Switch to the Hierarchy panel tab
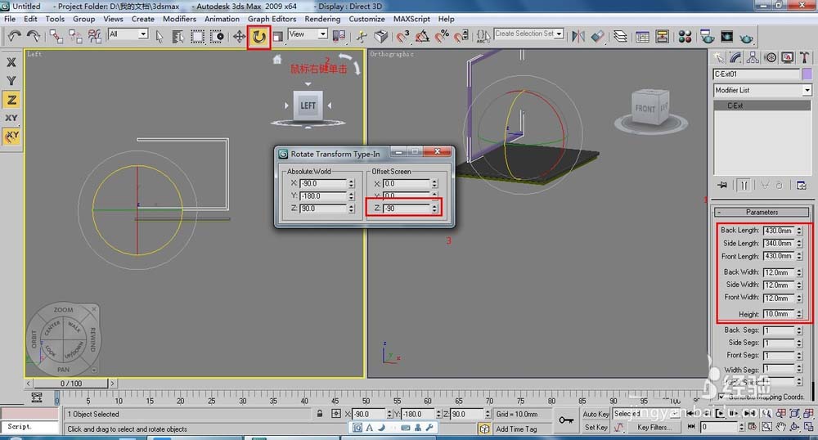The image size is (818, 440). click(x=753, y=57)
